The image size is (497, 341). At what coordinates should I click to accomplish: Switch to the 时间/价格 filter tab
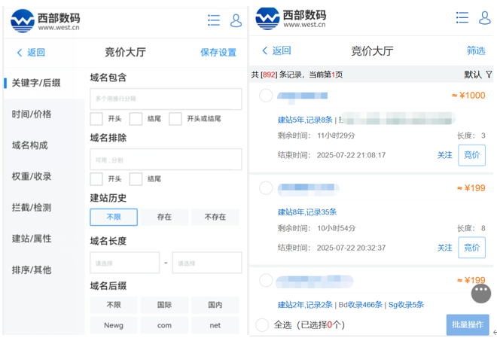[x=32, y=114]
